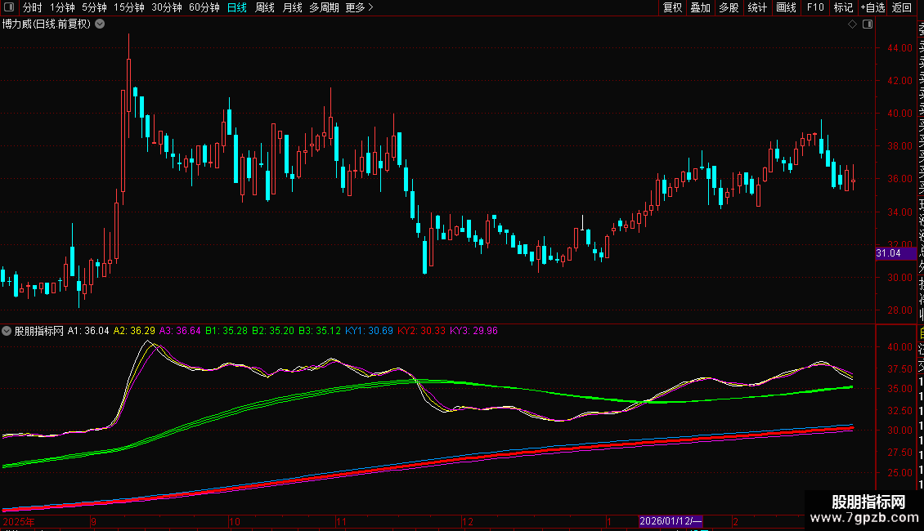Open the 统计 statistics tool
The height and width of the screenshot is (531, 924).
coord(757,7)
